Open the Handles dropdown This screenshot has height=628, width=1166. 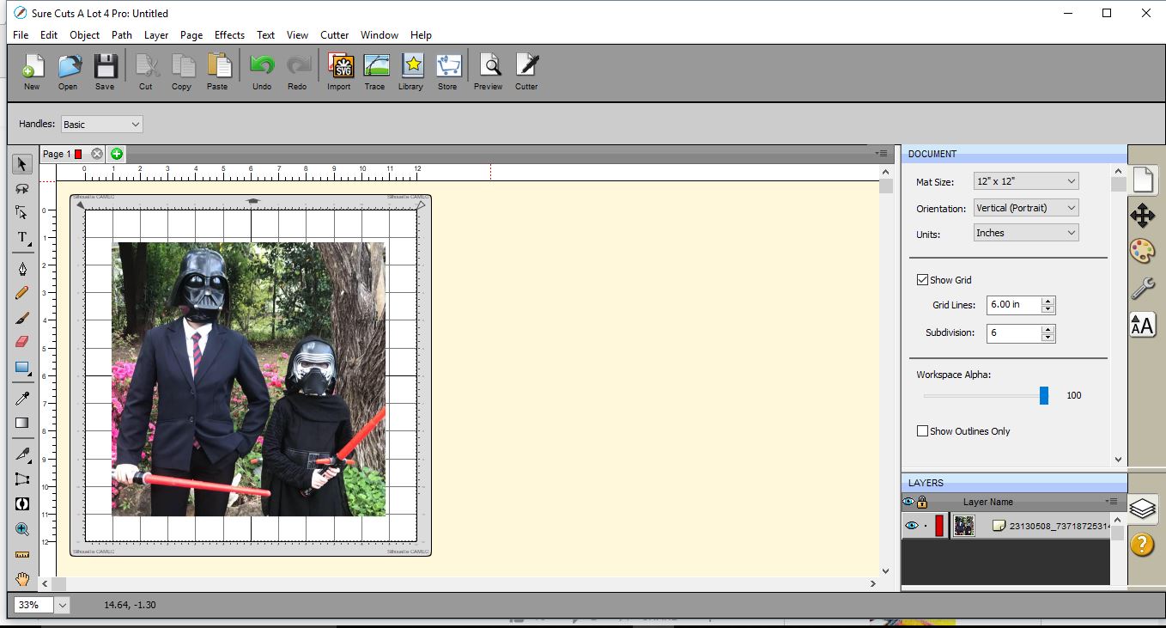click(101, 125)
